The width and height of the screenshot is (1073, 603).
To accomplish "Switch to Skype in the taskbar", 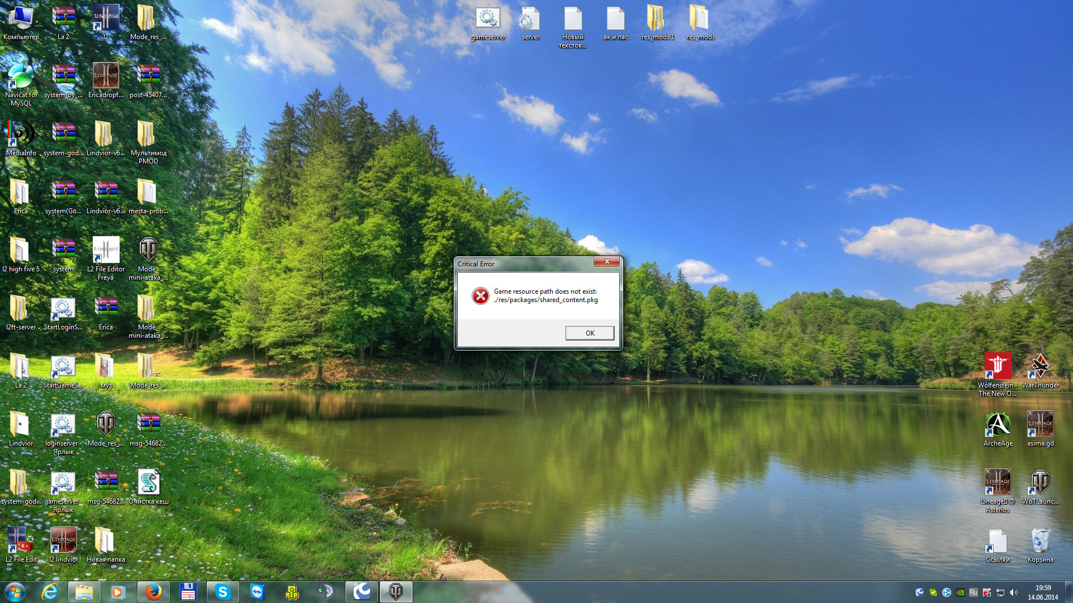I will 222,592.
